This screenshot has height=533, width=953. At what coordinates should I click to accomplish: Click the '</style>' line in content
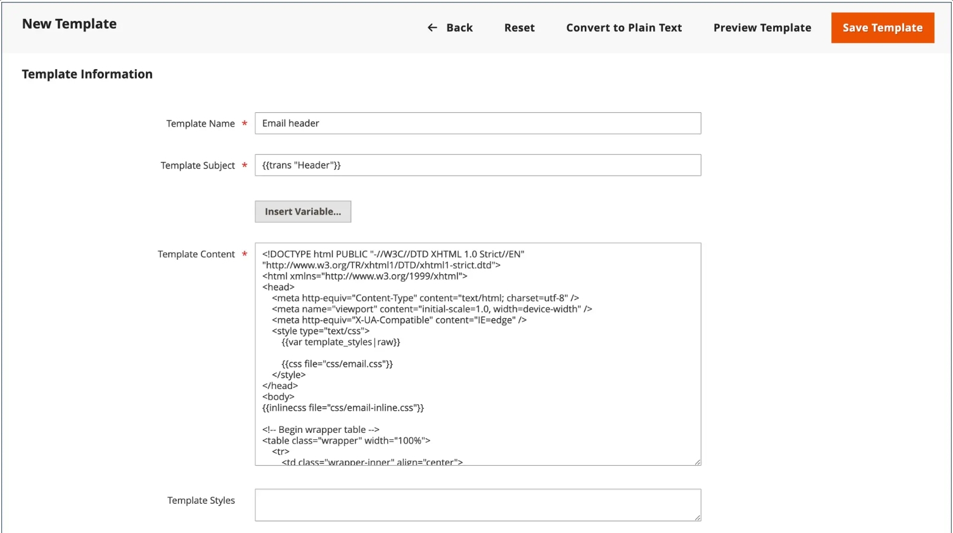click(288, 375)
